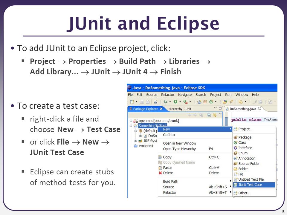This screenshot has height=215, width=287.
Task: Click the New Java Project toolbar icon
Action: [199, 102]
